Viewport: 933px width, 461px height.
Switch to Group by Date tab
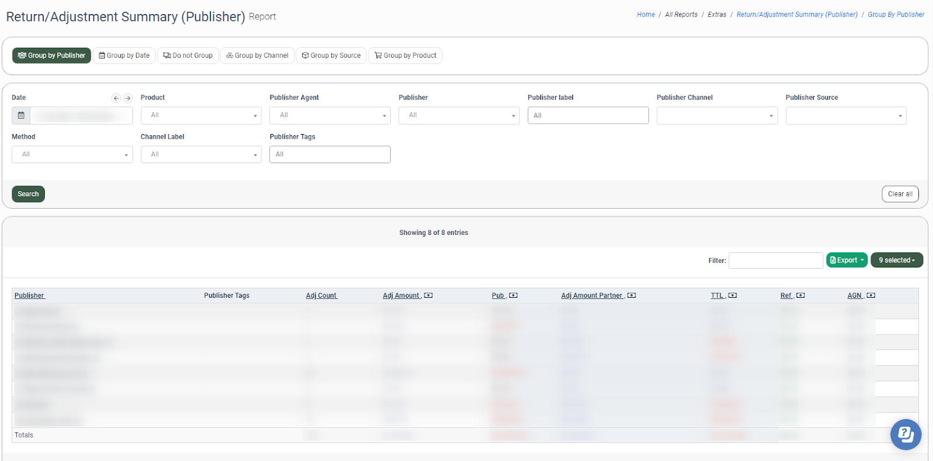[x=124, y=55]
